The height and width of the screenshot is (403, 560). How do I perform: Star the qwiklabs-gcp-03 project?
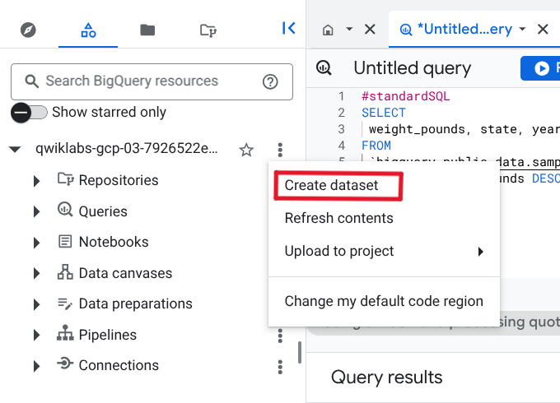coord(246,150)
